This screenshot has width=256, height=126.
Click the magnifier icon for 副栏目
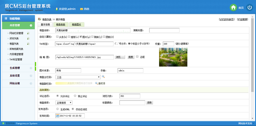tap(96, 83)
